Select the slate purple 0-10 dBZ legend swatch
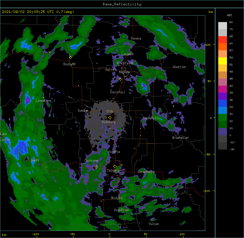The width and height of the screenshot is (244, 238). pos(222,132)
